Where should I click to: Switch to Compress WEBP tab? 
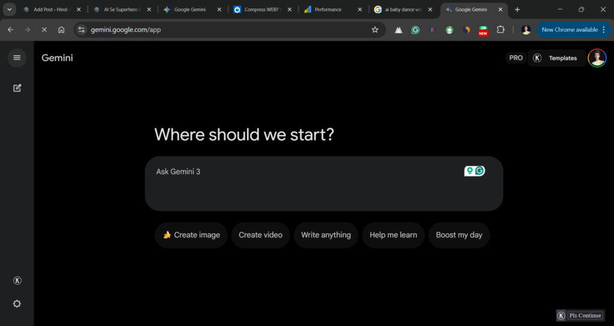click(x=261, y=10)
